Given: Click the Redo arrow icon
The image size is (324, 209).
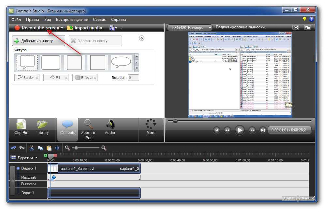Looking at the screenshot, I should point(22,148).
